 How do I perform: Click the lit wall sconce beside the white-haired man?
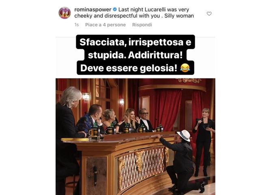tap(86, 97)
